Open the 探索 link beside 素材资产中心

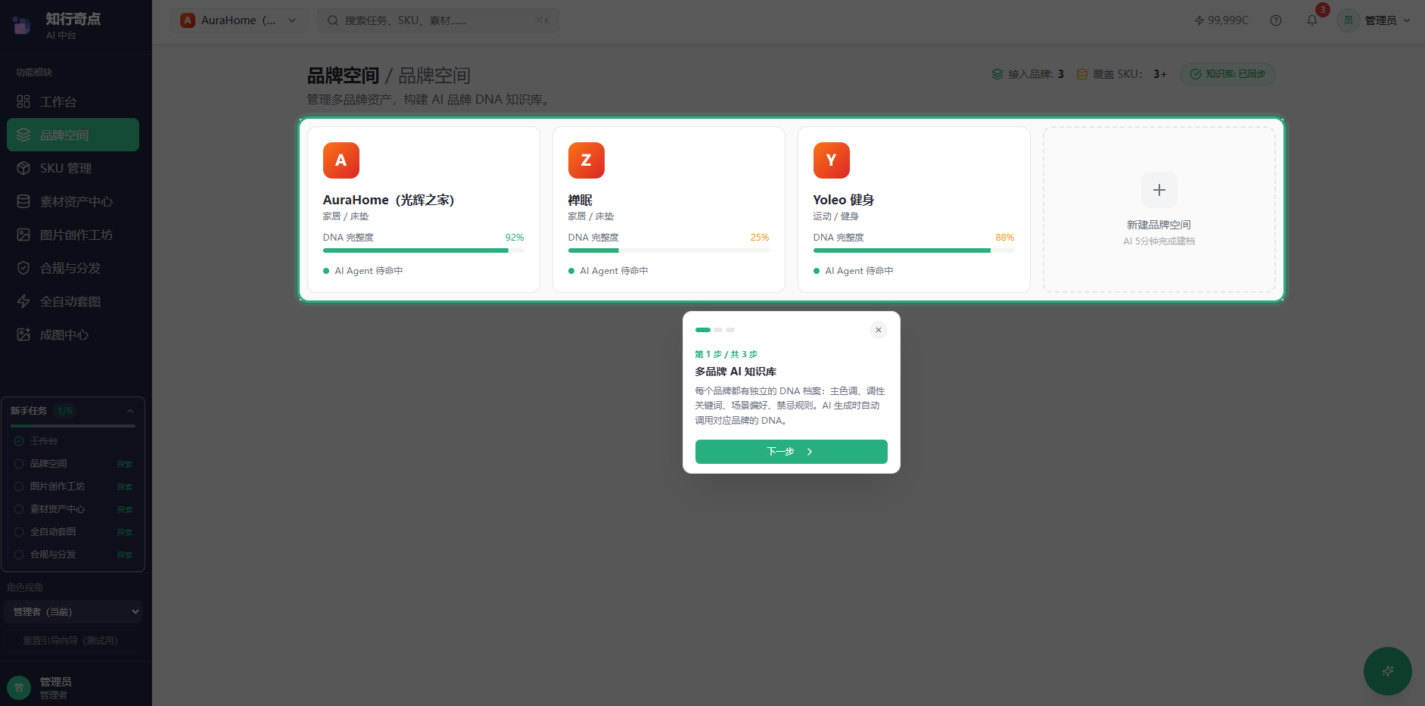[126, 509]
